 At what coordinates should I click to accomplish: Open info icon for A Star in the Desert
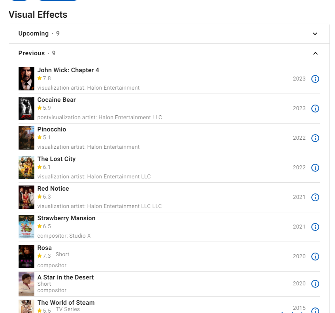click(315, 284)
